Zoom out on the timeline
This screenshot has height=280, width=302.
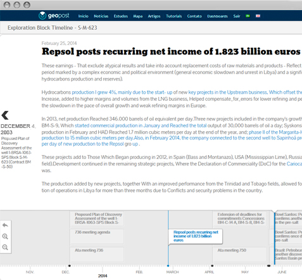5,247
